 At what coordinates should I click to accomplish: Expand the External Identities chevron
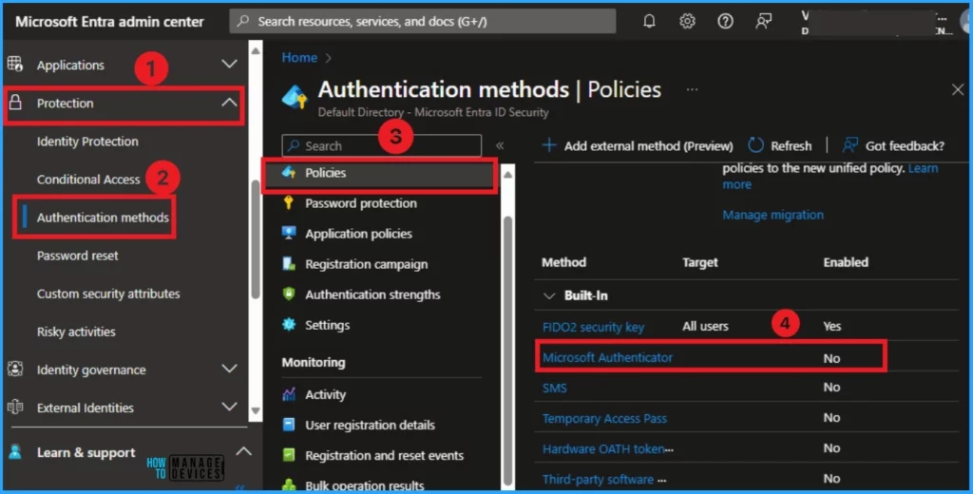pyautogui.click(x=230, y=408)
